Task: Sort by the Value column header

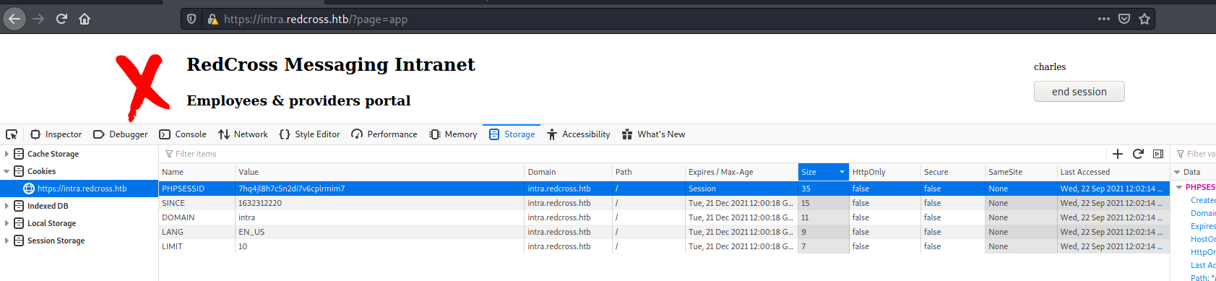Action: pyautogui.click(x=380, y=172)
